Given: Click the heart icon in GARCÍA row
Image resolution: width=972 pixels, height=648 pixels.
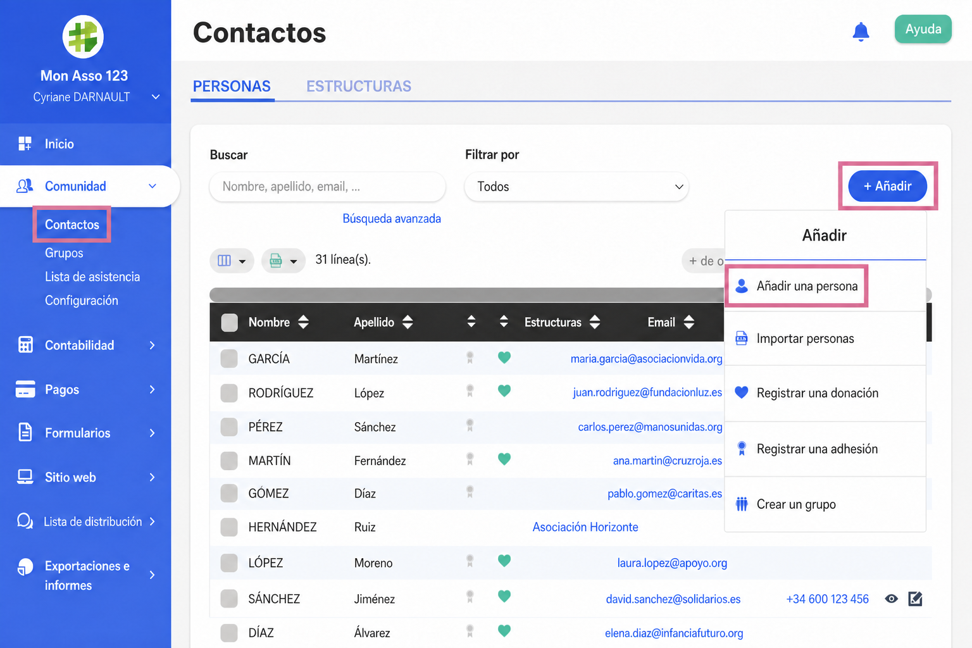Looking at the screenshot, I should point(504,358).
